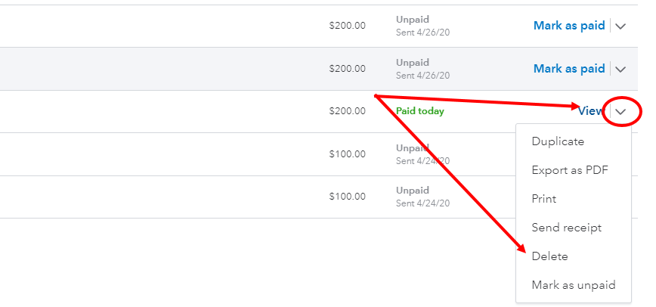
Task: Click the last row's $100.00 amount
Action: (x=347, y=197)
